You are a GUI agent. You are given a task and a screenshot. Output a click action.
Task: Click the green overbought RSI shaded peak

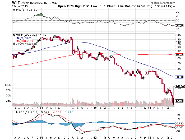click(40, 15)
